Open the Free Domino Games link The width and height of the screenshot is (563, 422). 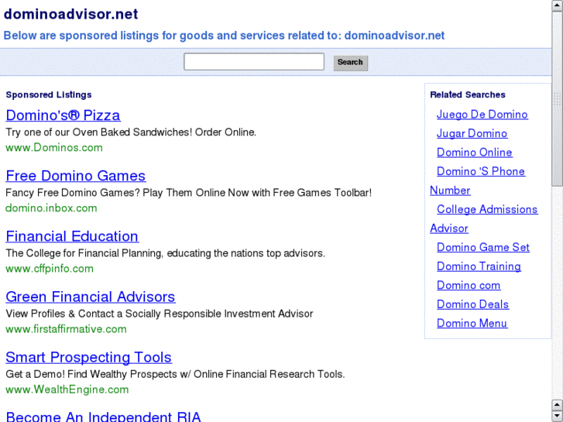[x=76, y=176]
